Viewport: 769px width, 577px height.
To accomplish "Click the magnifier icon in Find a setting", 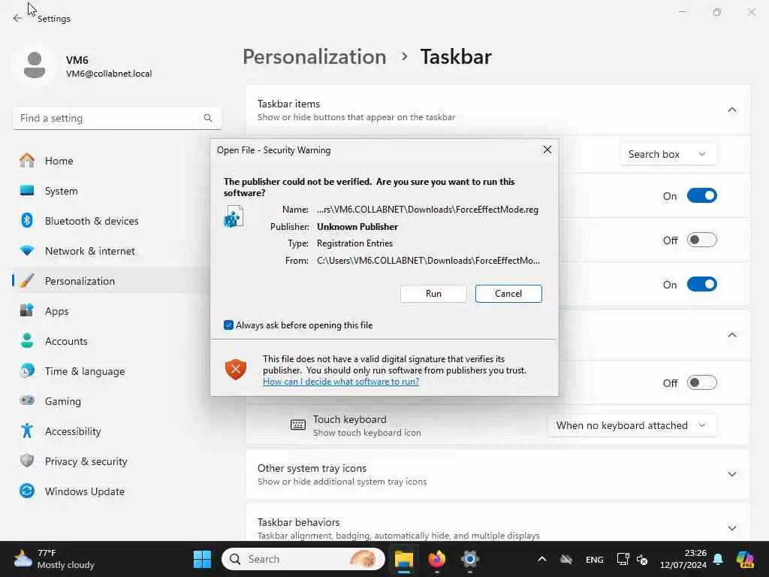I will 208,118.
